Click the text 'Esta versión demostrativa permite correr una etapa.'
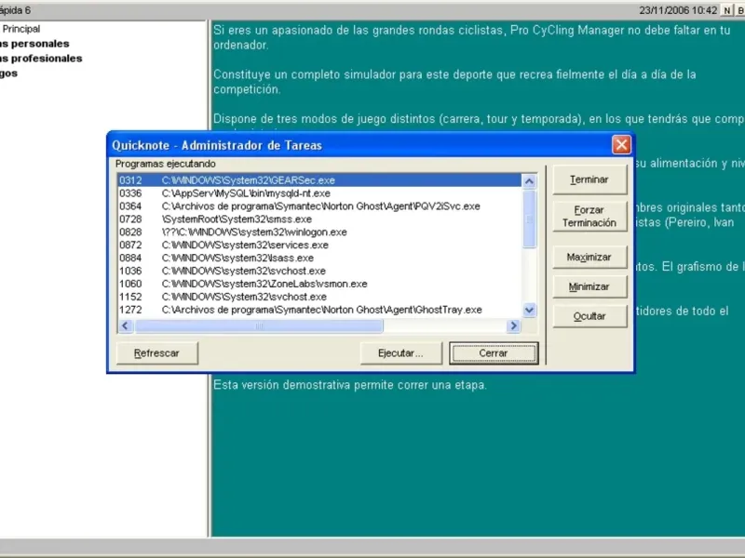 [350, 385]
